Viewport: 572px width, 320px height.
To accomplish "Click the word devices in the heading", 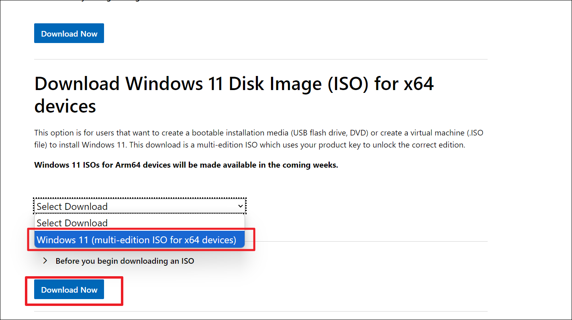I will point(65,106).
